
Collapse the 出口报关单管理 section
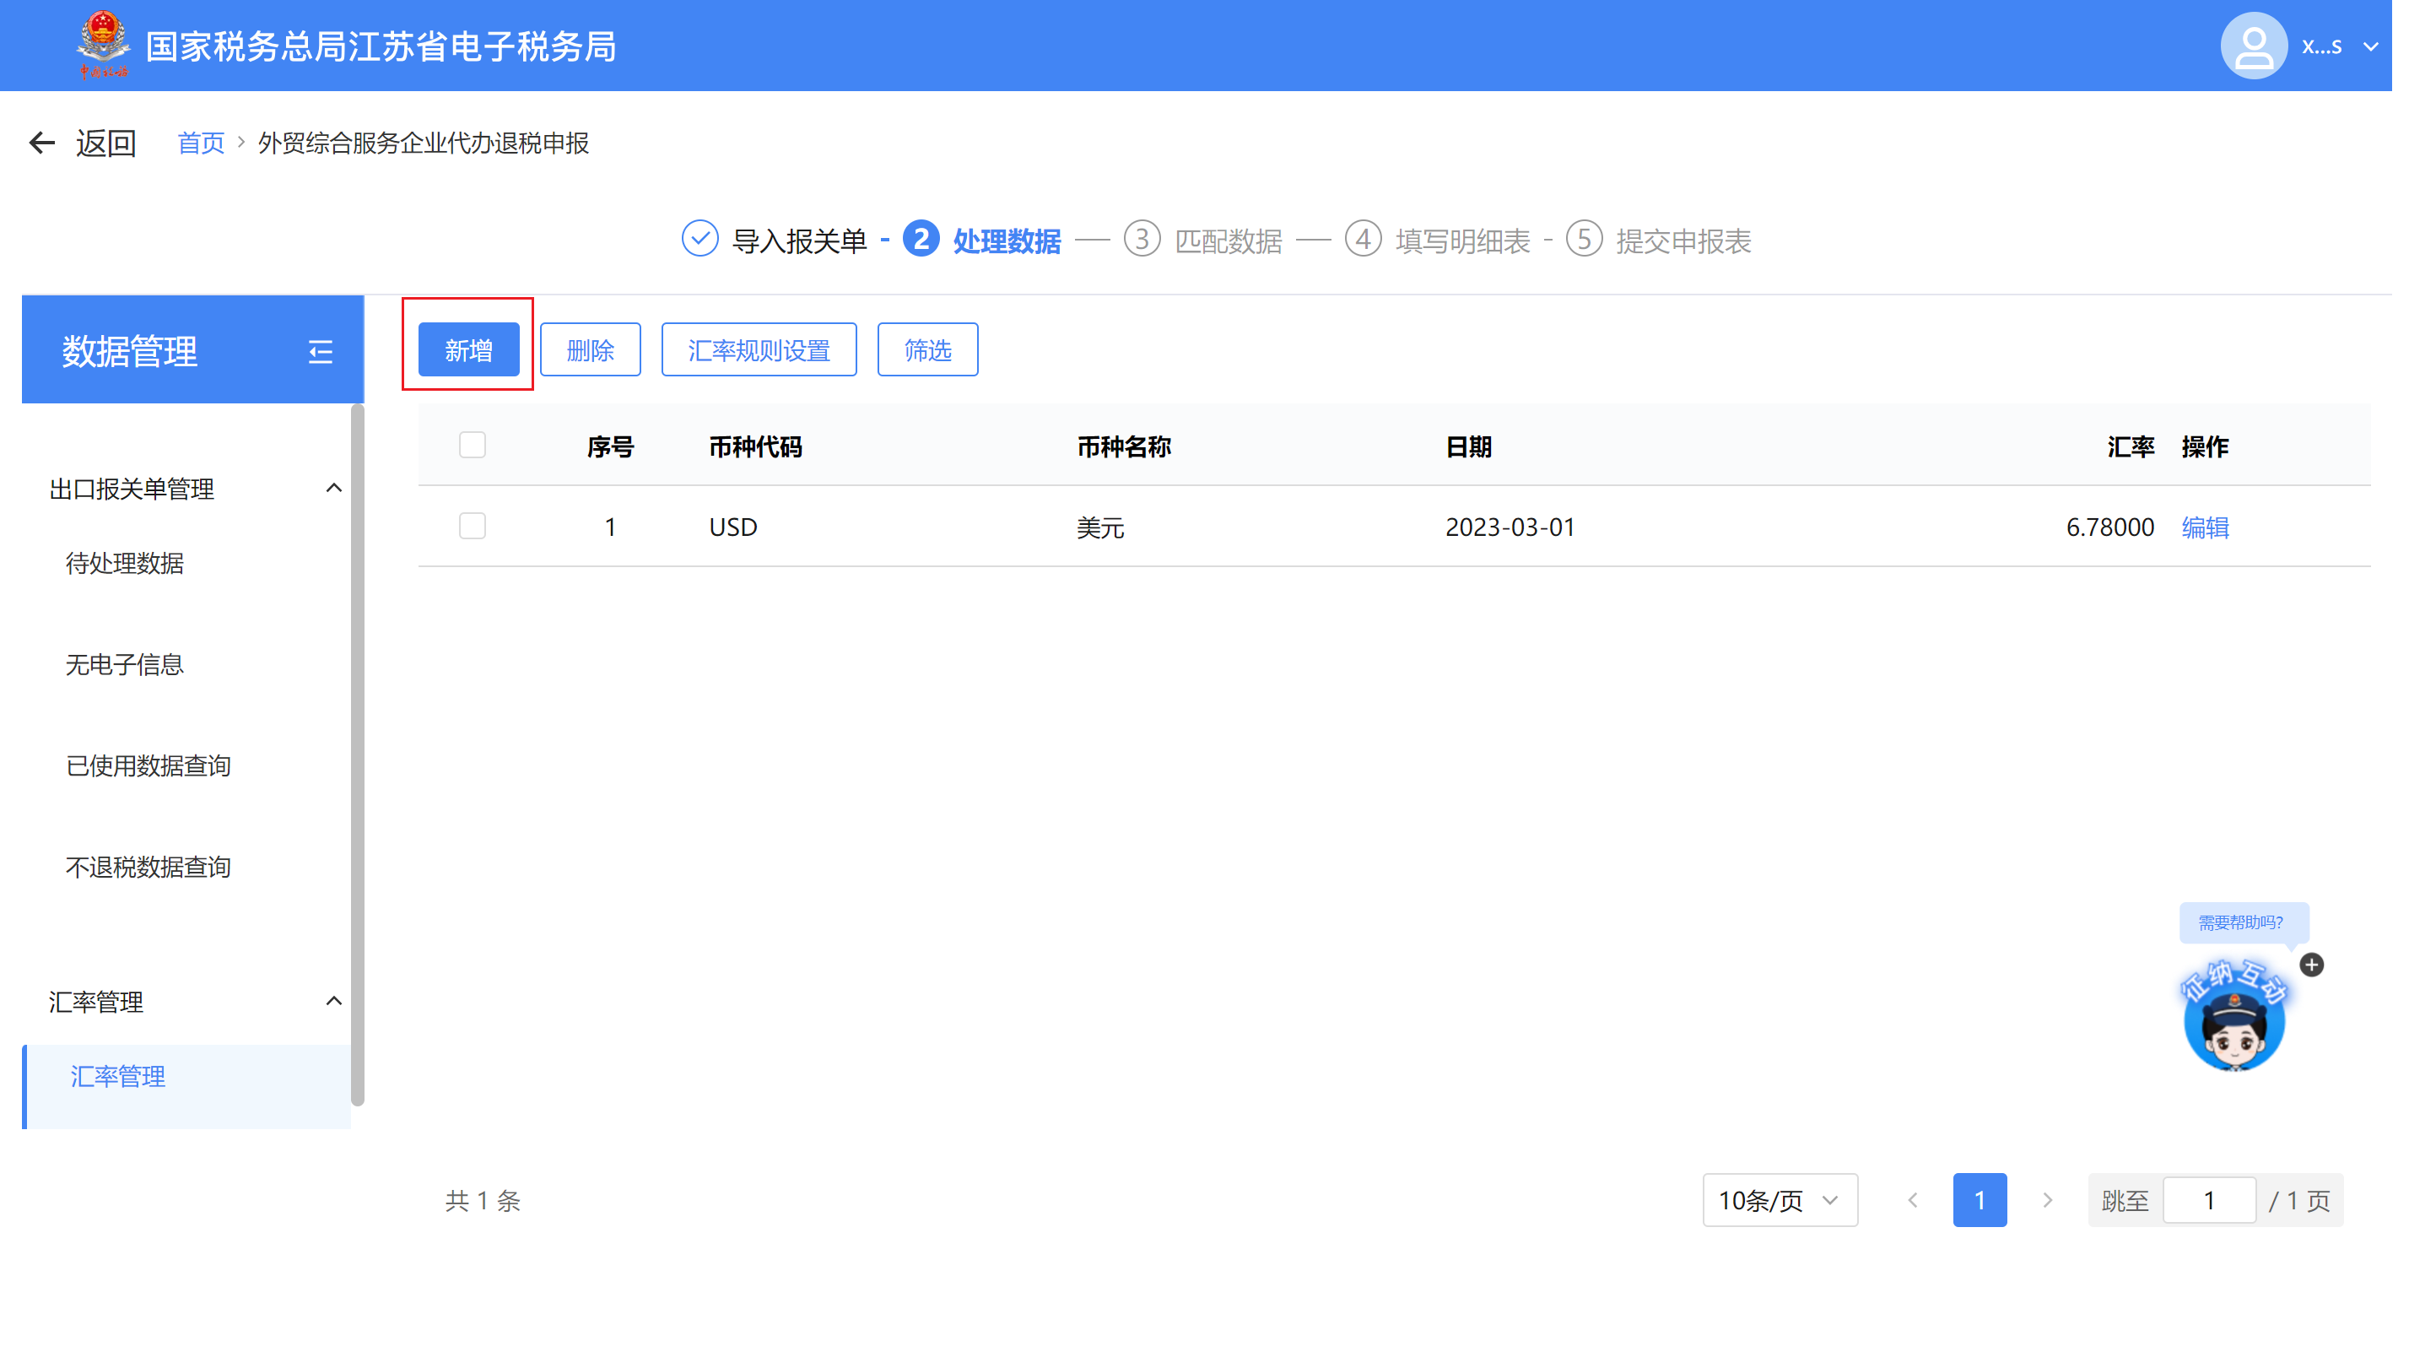pyautogui.click(x=333, y=489)
